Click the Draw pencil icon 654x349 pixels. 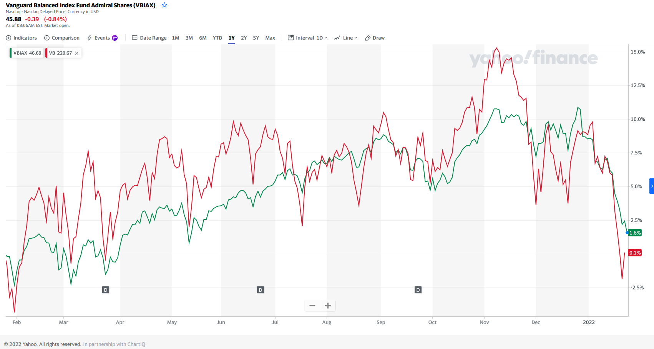point(368,38)
